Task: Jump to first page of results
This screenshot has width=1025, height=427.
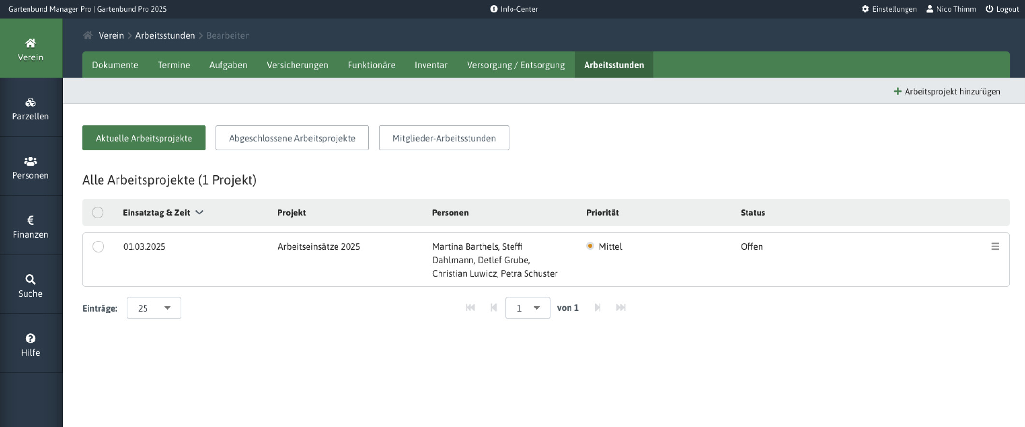Action: 470,308
